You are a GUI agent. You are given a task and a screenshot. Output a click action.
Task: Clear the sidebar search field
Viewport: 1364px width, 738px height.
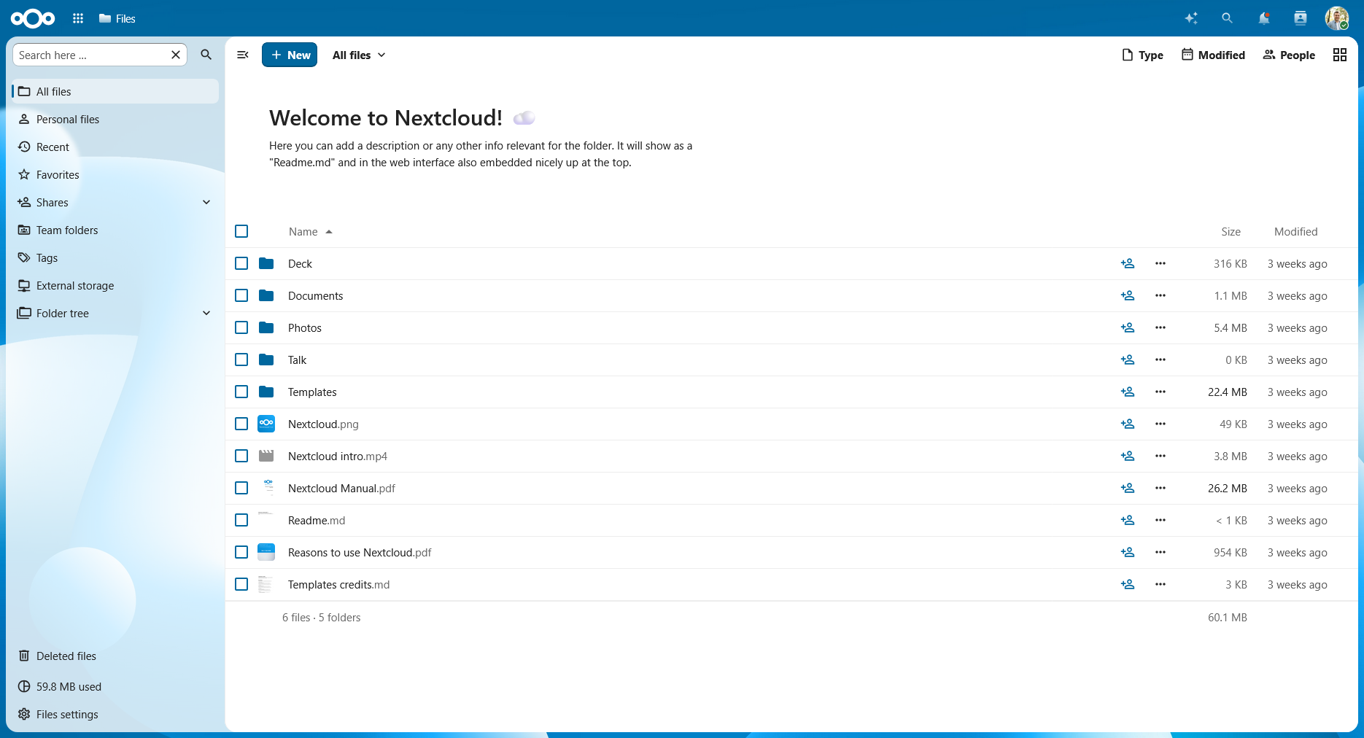[176, 55]
